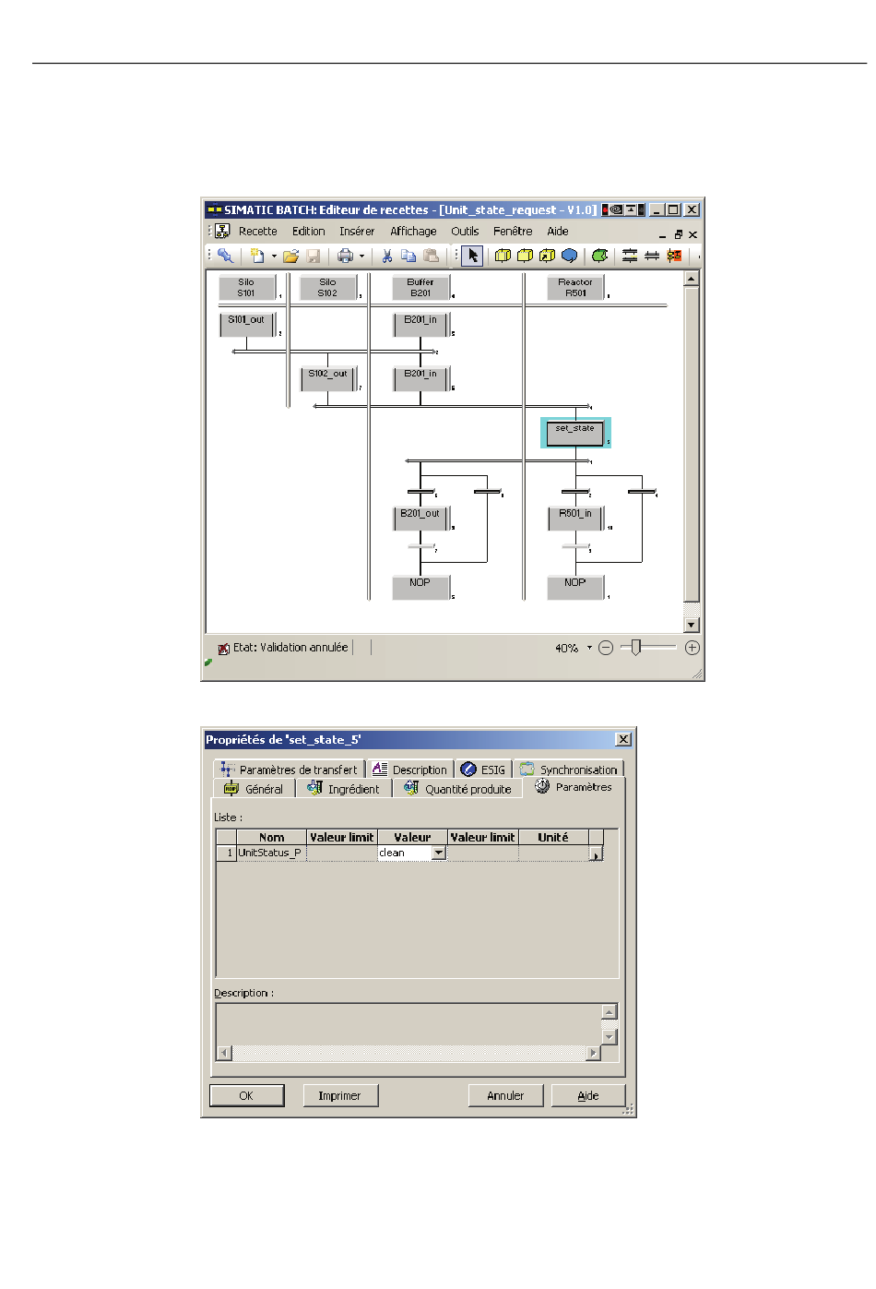The height and width of the screenshot is (1289, 876).
Task: Select the Buffer B201 unit header
Action: pyautogui.click(x=420, y=288)
